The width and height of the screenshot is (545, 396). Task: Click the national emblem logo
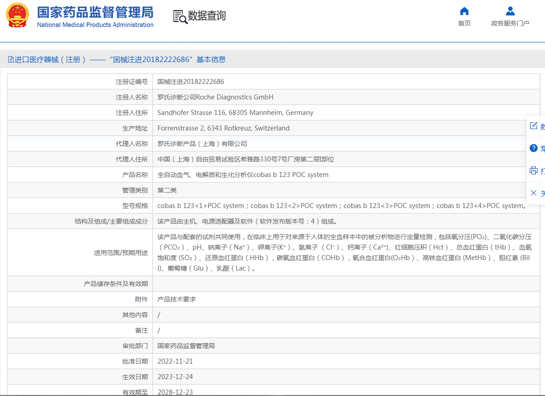pos(17,15)
